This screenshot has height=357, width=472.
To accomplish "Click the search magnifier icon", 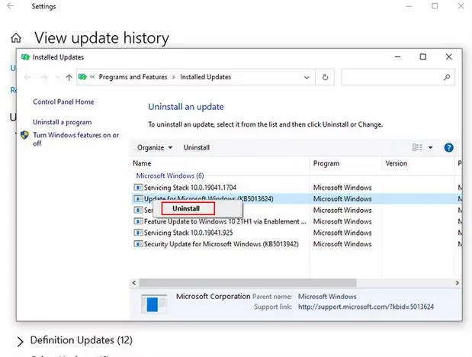I will (x=447, y=77).
